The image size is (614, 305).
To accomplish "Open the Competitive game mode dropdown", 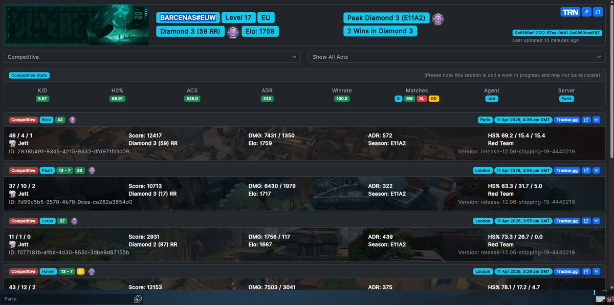I will [x=152, y=57].
